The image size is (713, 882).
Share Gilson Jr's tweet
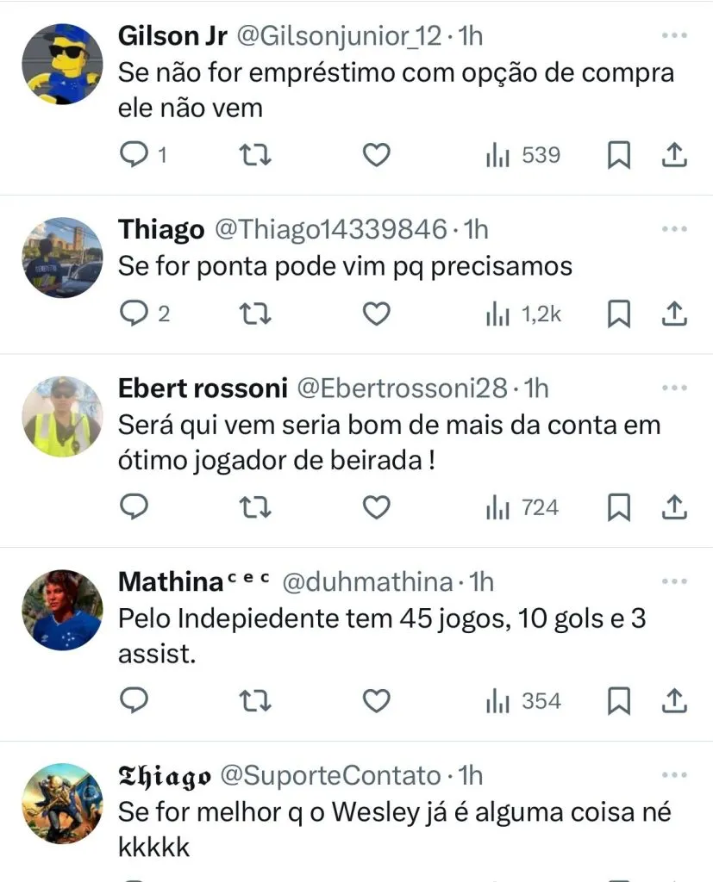[674, 155]
